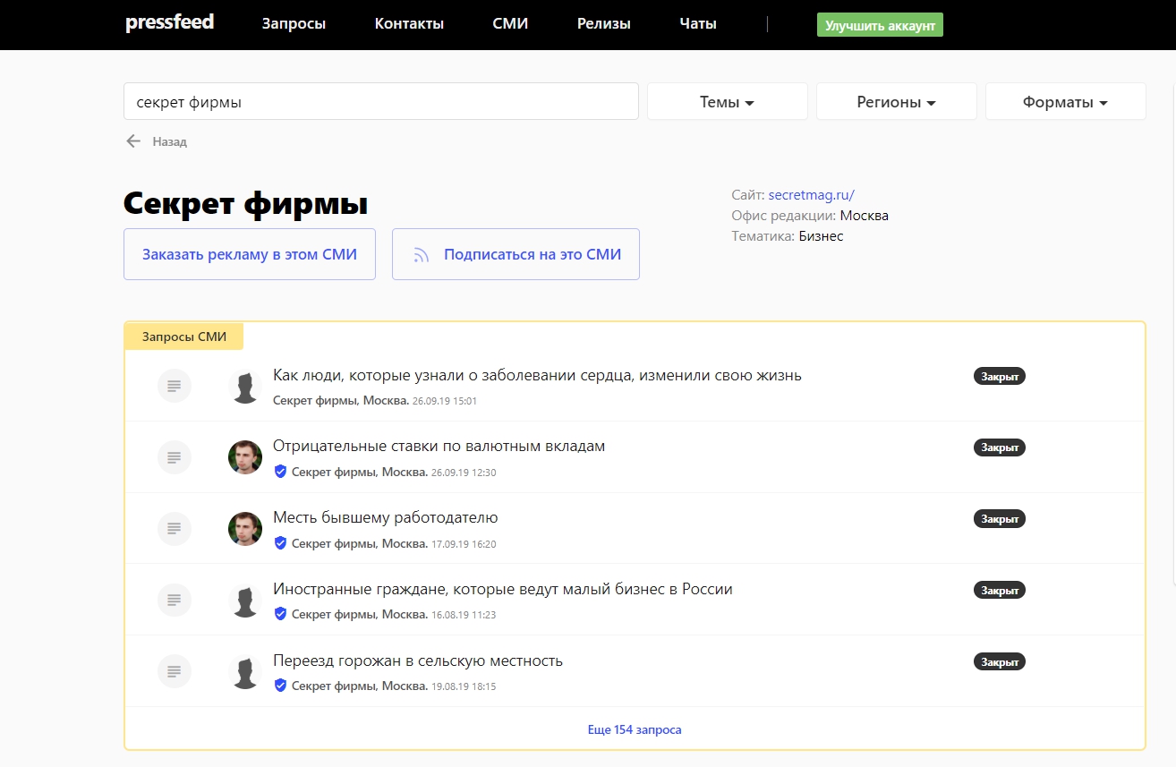Viewport: 1176px width, 767px height.
Task: Click document icon beside heart disease request
Action: tap(175, 386)
